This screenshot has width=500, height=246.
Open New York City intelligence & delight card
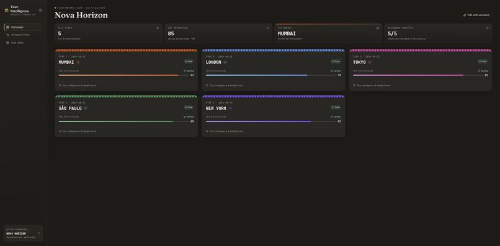225,131
